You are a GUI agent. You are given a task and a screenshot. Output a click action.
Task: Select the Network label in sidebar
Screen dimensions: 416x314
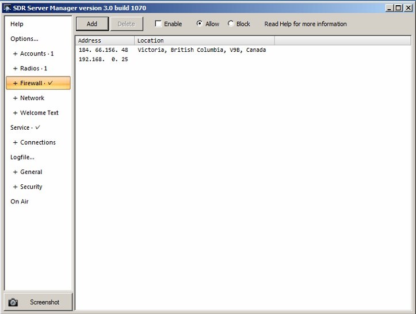32,98
